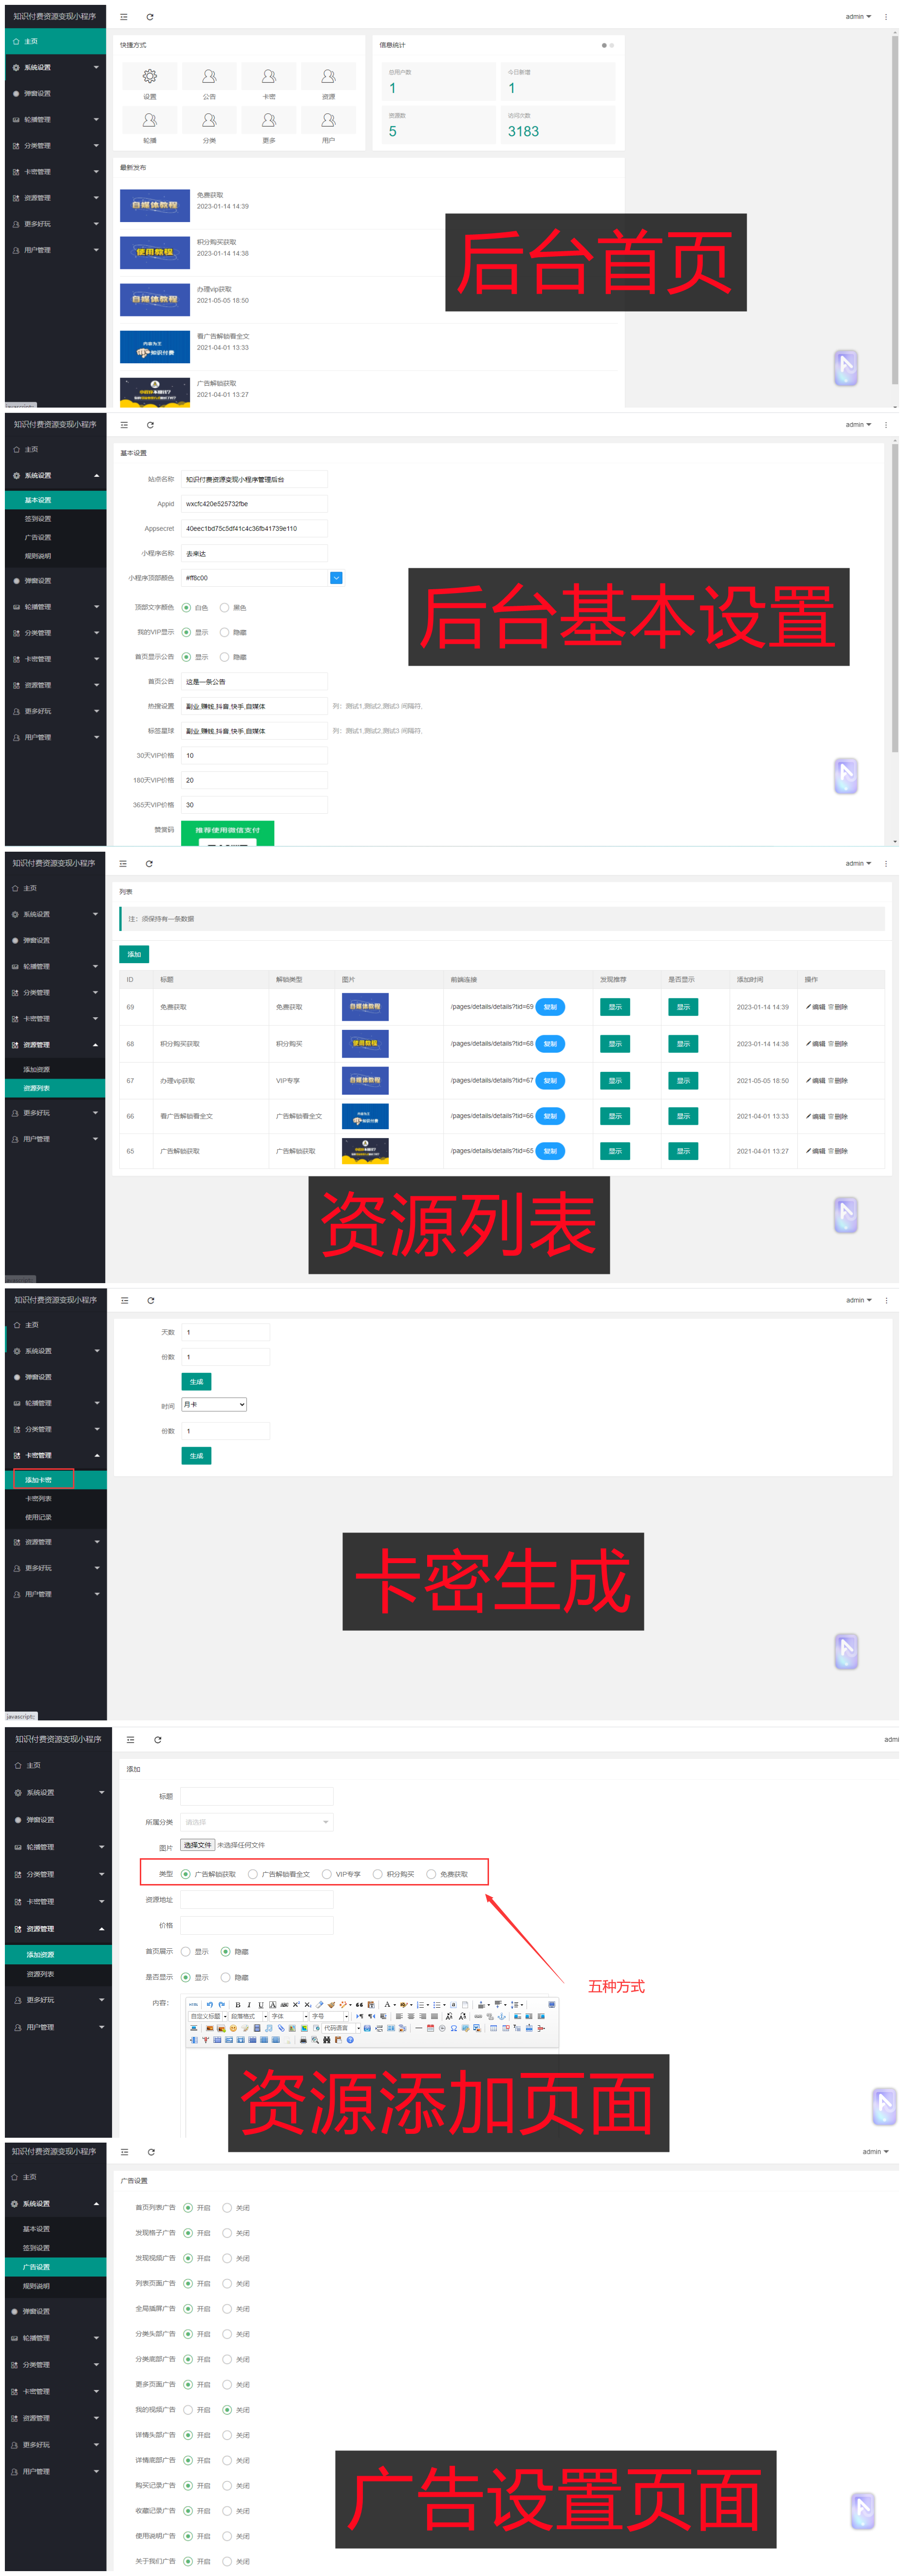904x2576 pixels.
Task: Click Underline icon in the content editor toolbar
Action: pos(261,2005)
